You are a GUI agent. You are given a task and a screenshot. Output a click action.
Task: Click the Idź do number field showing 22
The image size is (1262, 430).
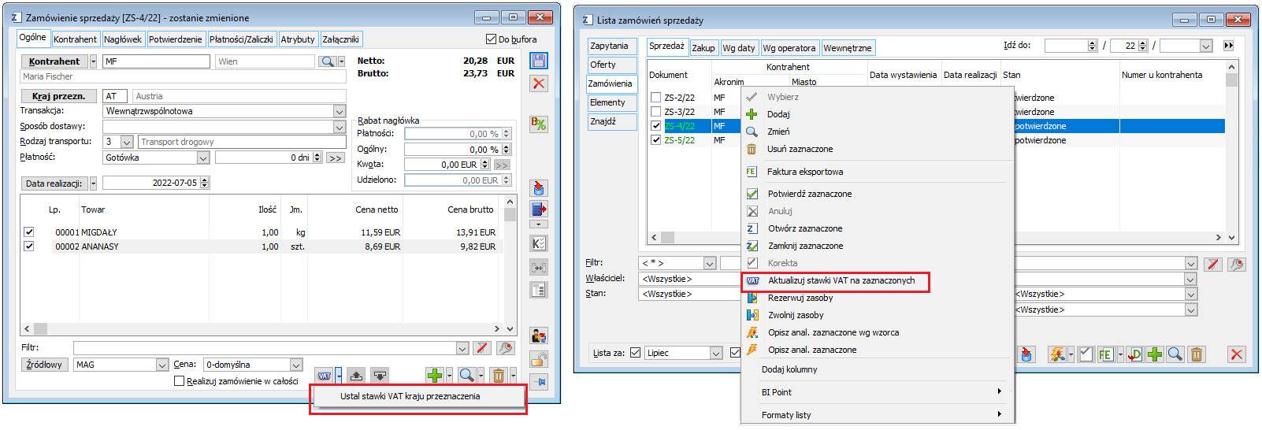tap(1124, 46)
